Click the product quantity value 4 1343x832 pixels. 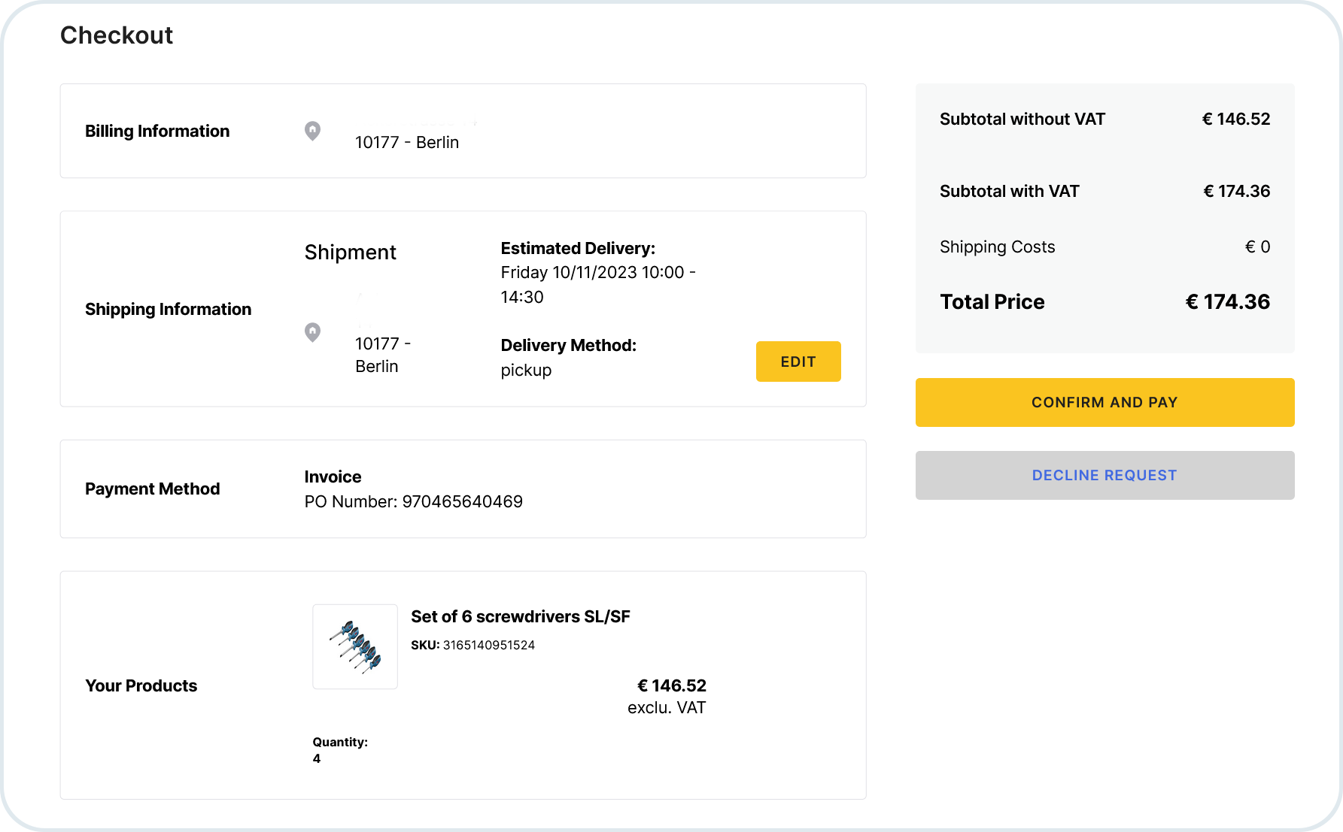[317, 758]
